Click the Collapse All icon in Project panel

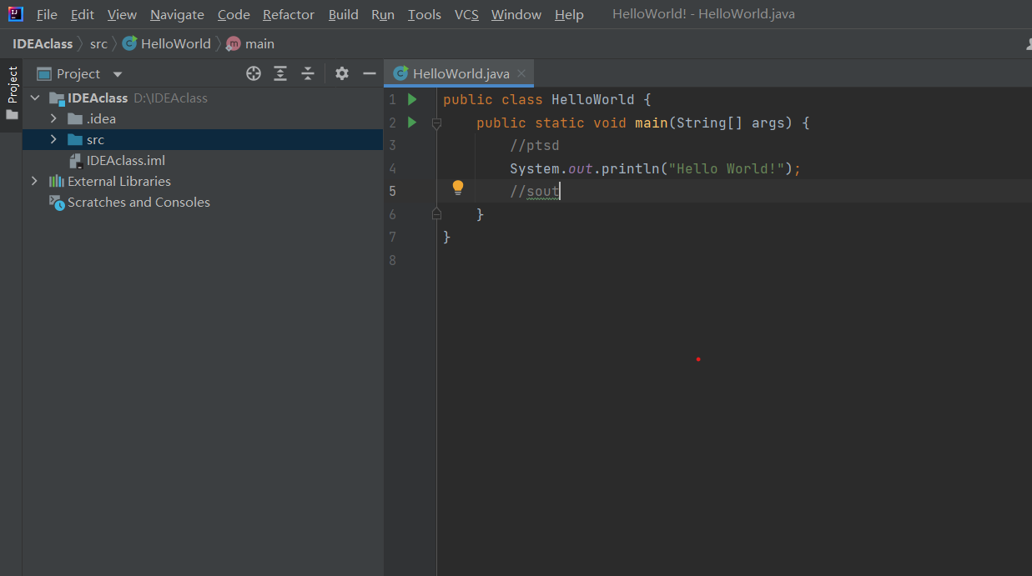pos(308,73)
